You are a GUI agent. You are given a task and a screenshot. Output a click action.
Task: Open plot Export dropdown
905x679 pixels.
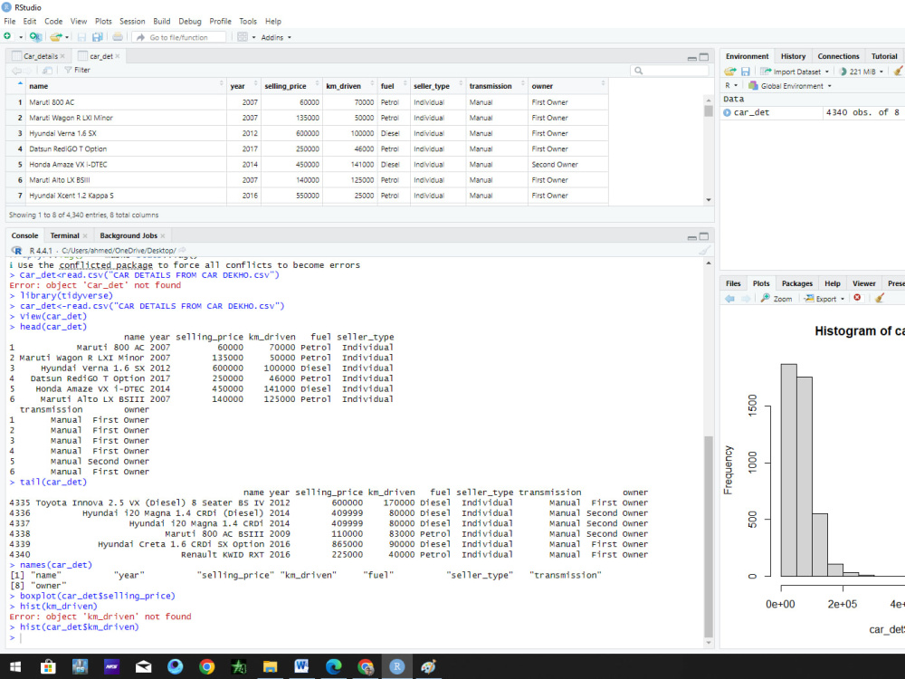[x=824, y=299]
